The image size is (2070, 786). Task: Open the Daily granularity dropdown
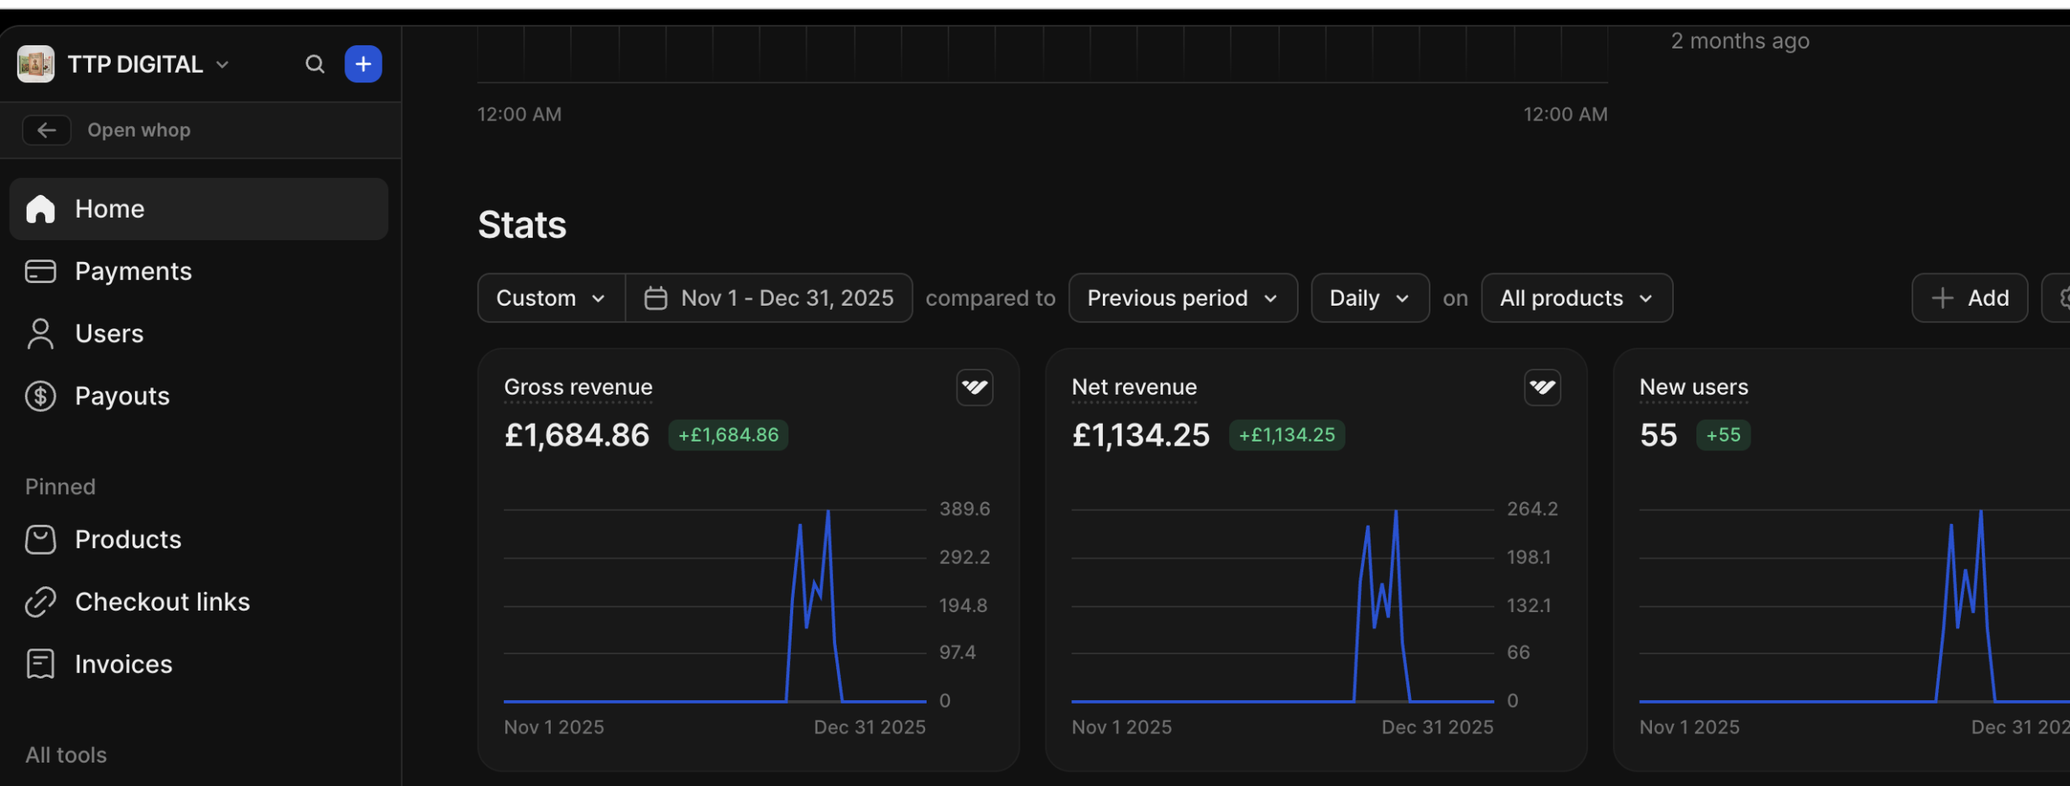1369,298
